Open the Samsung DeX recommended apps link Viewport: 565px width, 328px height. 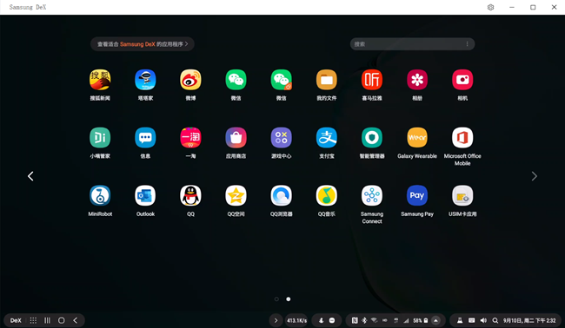click(143, 44)
